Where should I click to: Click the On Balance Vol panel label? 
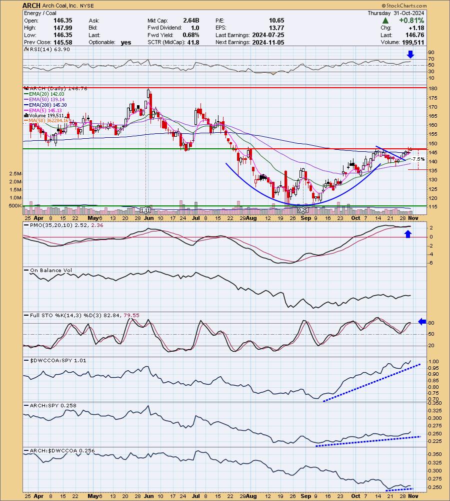coord(51,271)
